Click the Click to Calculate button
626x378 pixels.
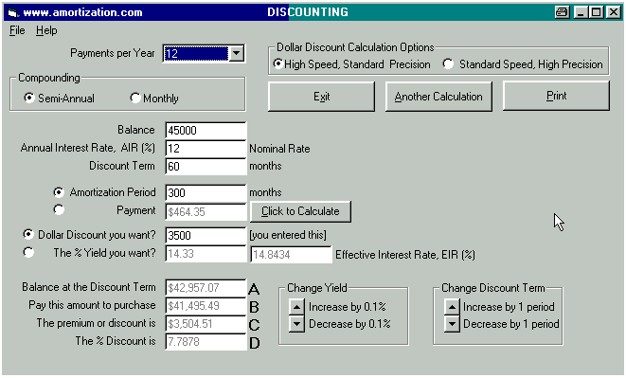click(300, 211)
